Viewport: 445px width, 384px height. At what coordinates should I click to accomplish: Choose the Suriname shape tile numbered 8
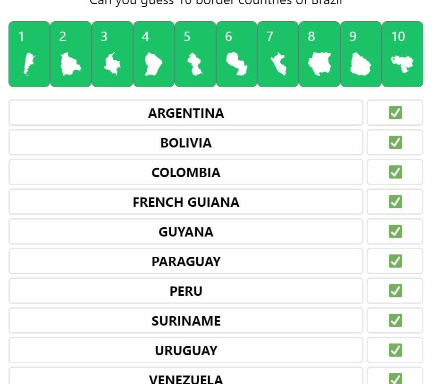click(319, 54)
